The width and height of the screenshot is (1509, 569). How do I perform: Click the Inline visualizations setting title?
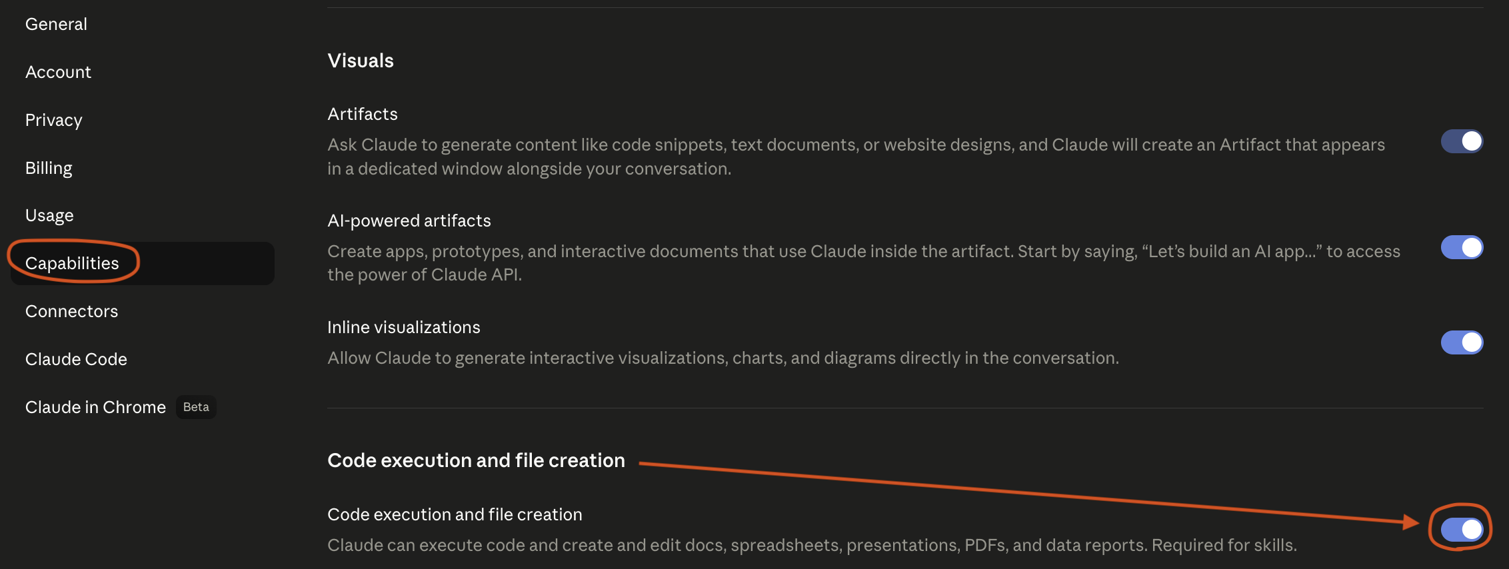[x=404, y=327]
